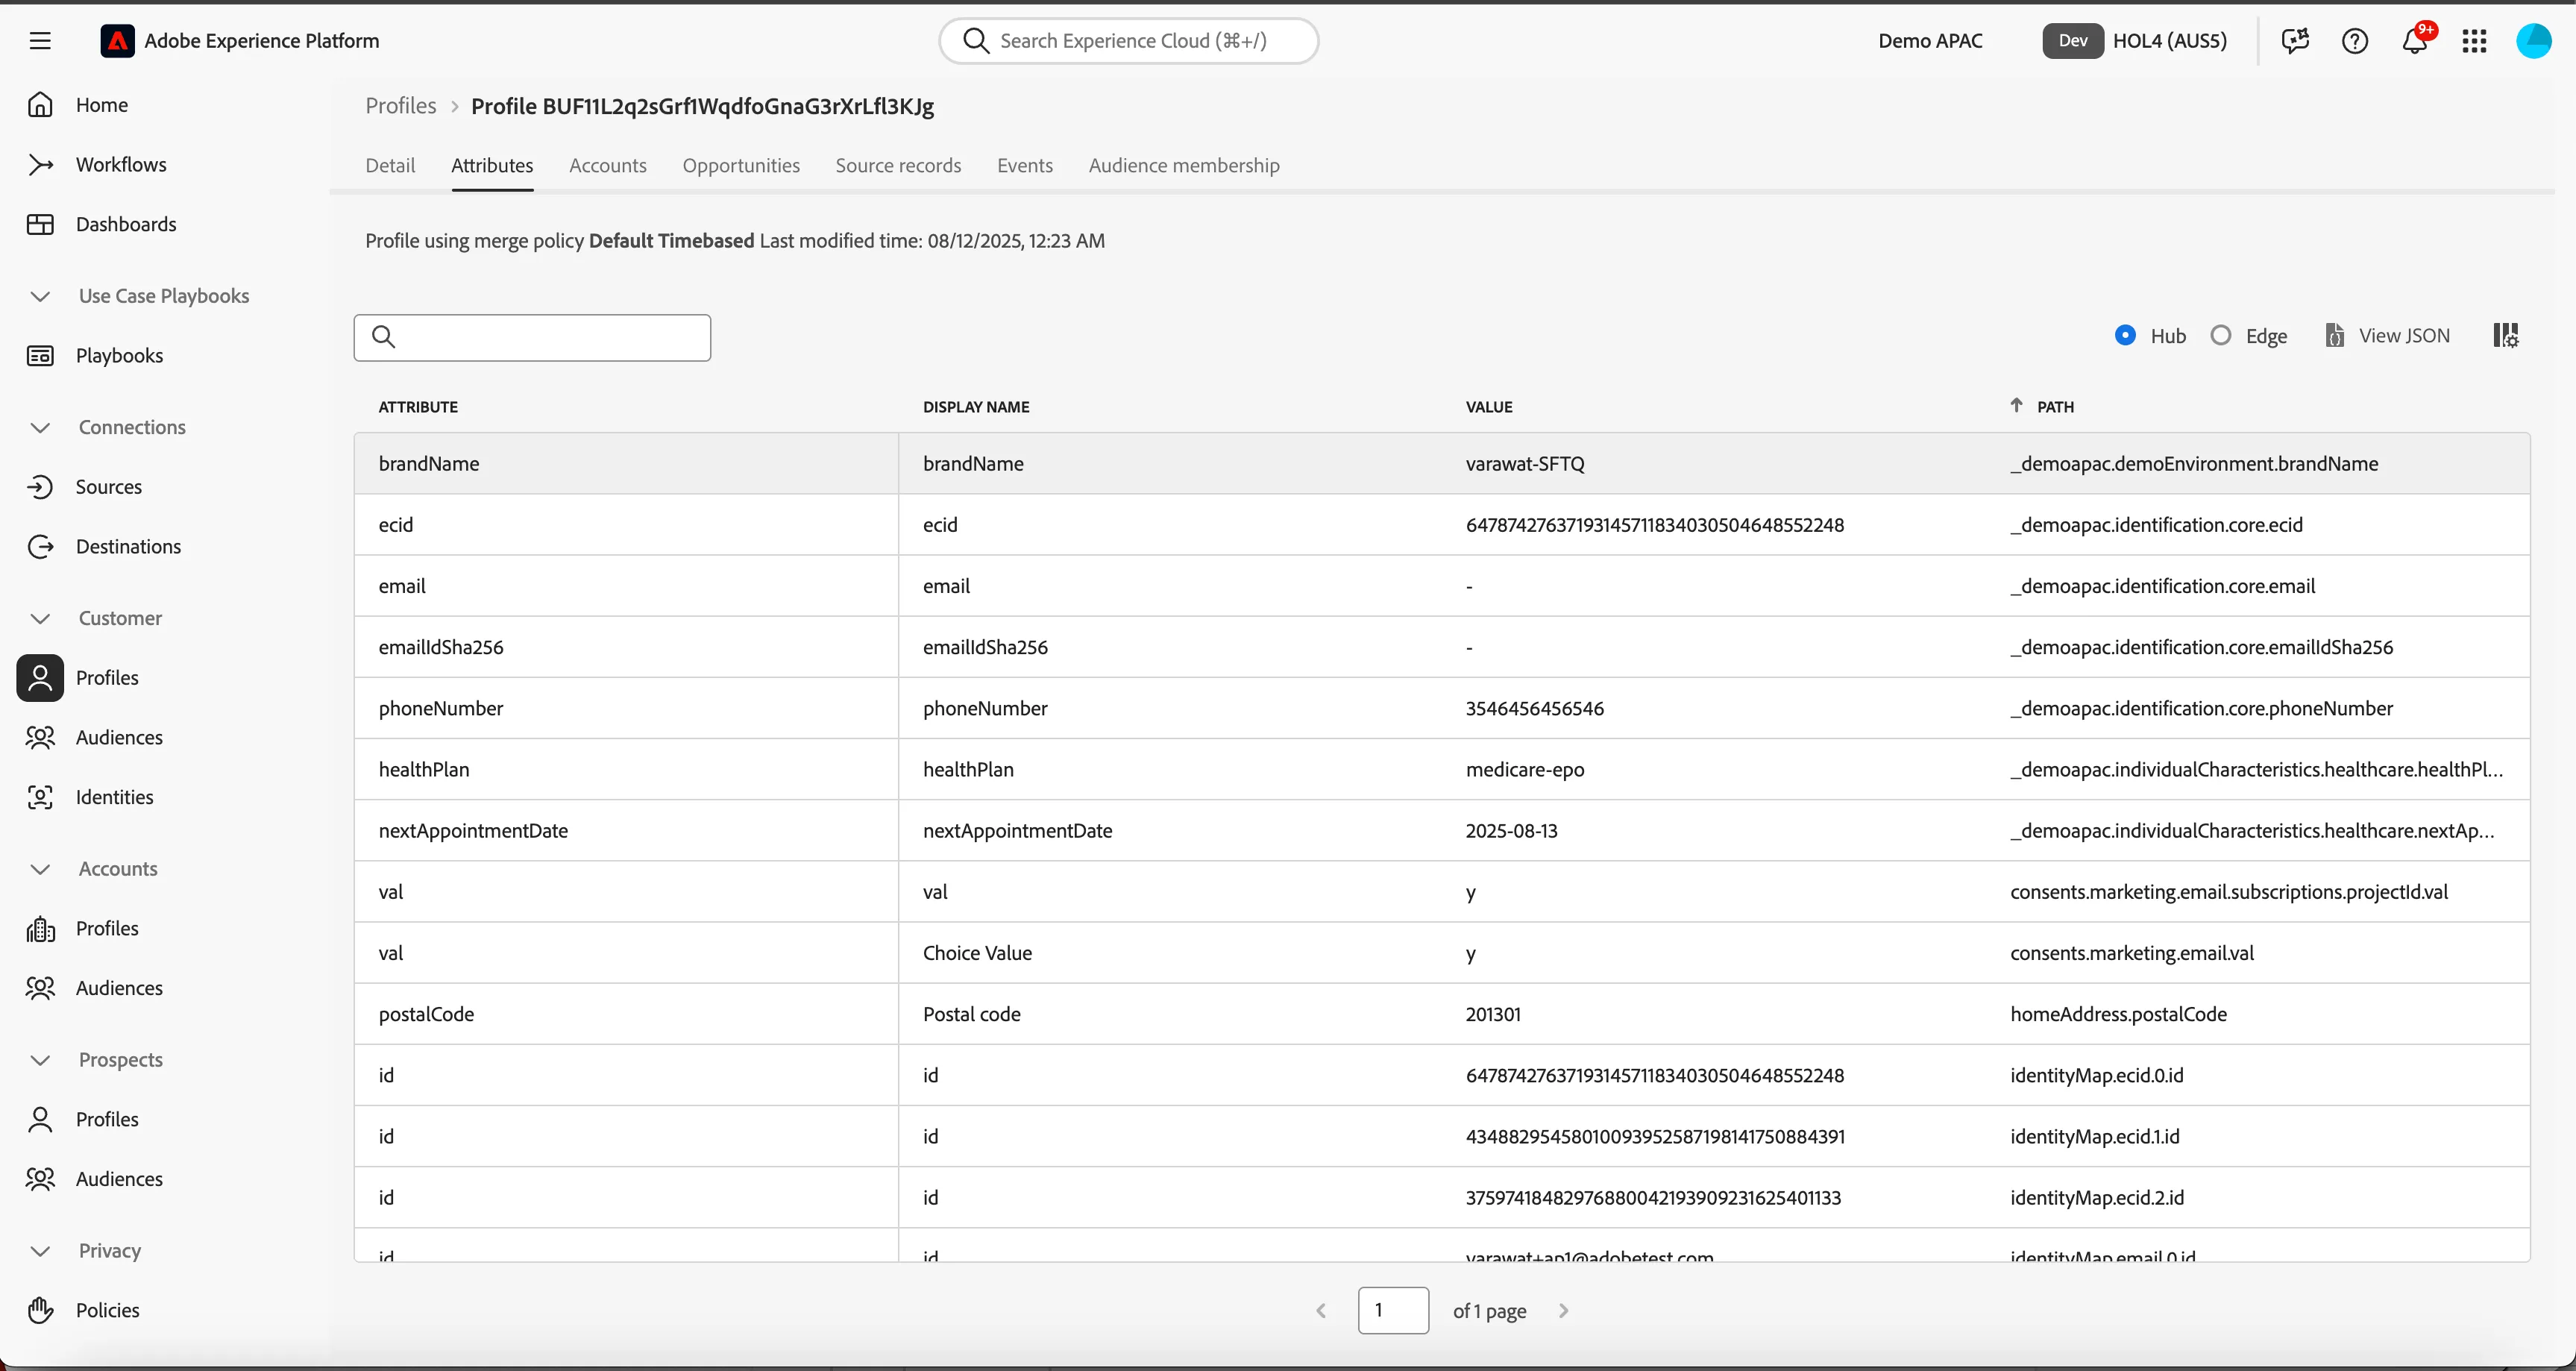Click the attribute search field

coord(532,338)
